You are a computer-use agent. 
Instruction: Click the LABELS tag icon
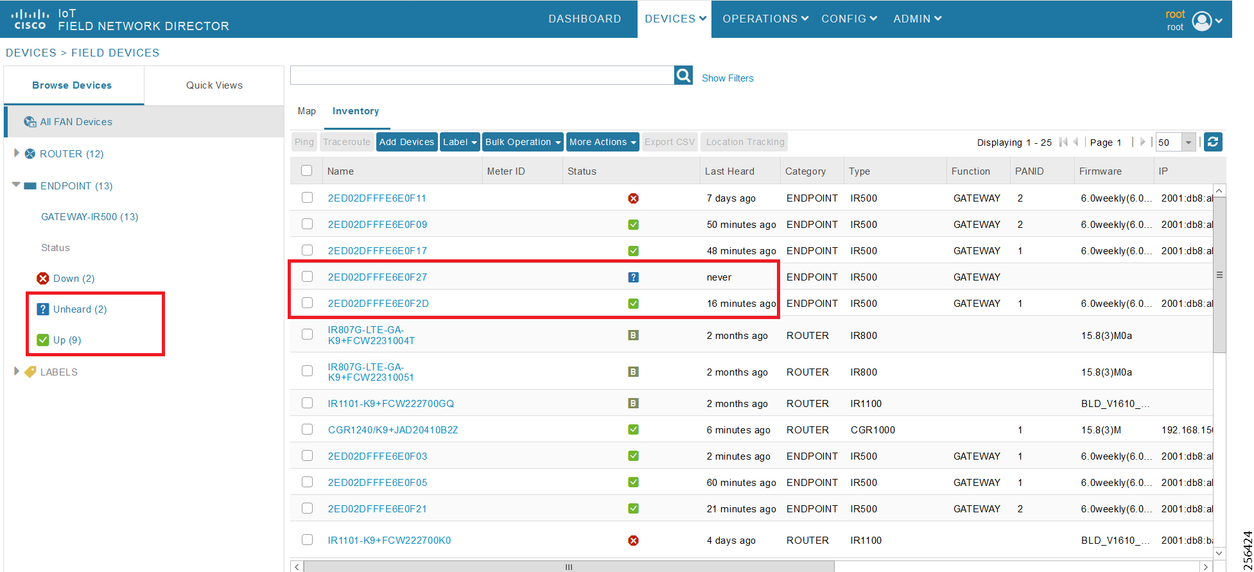coord(30,372)
